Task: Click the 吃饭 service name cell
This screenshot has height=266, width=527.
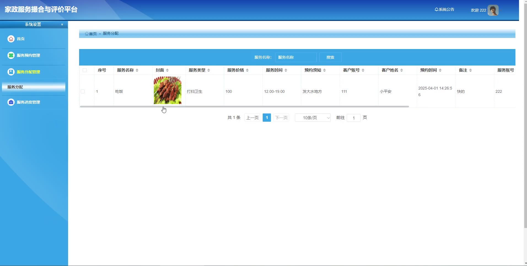Action: click(x=119, y=91)
